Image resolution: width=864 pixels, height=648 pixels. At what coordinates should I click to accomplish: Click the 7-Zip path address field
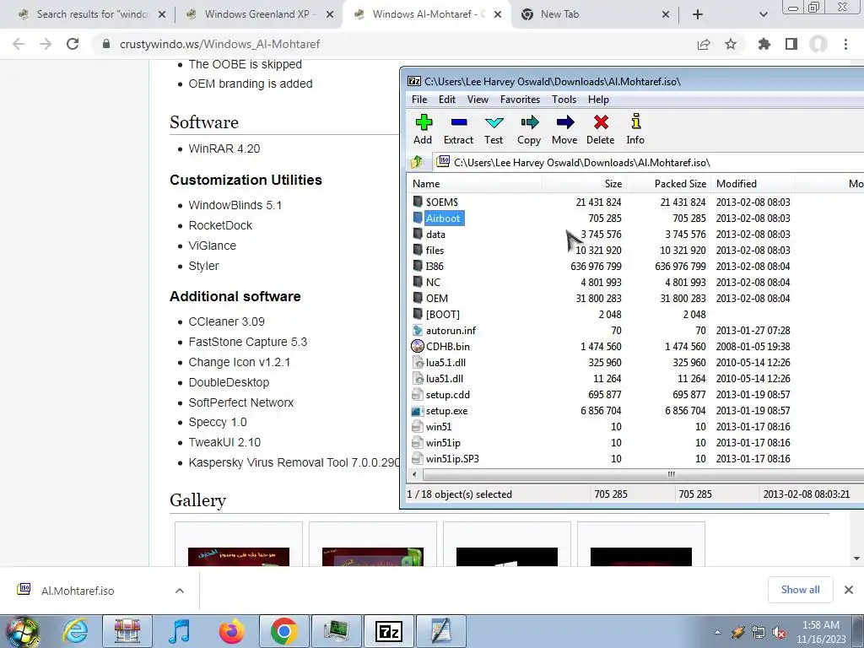(649, 162)
